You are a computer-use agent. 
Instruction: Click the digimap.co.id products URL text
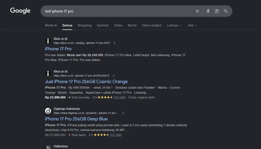tap(86, 113)
